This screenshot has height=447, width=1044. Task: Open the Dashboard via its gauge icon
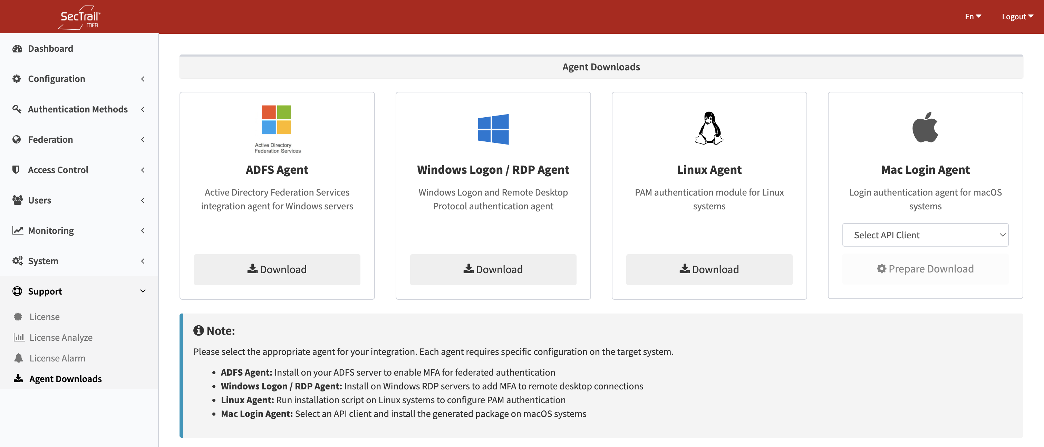18,48
